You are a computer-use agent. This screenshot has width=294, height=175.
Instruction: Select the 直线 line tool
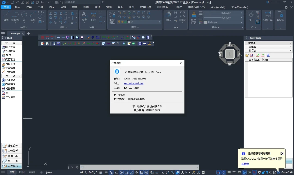point(6,16)
